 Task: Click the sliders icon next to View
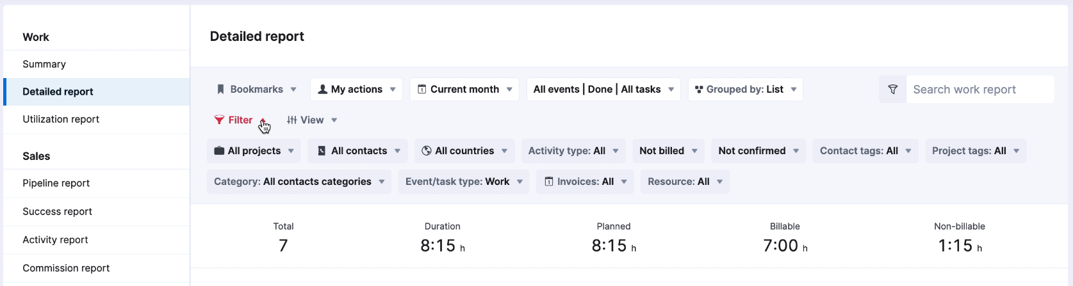coord(292,120)
